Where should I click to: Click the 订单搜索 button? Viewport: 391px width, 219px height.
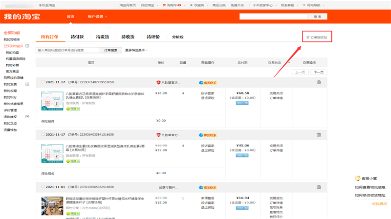[x=111, y=50]
